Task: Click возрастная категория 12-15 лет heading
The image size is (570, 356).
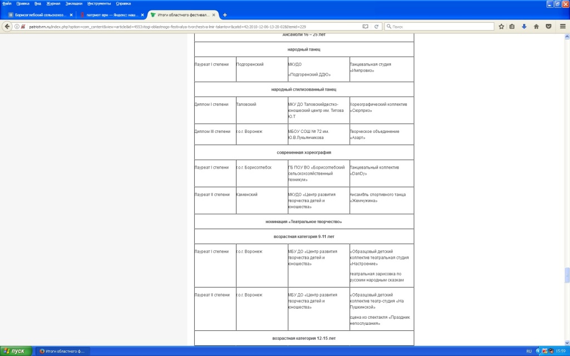Action: click(x=304, y=338)
